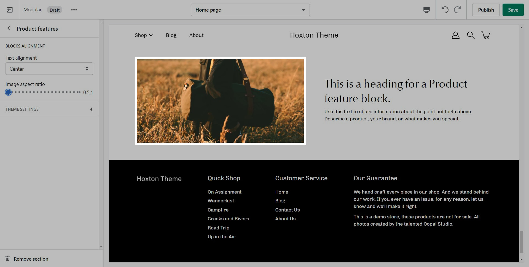Open the account icon in store header

tap(455, 35)
